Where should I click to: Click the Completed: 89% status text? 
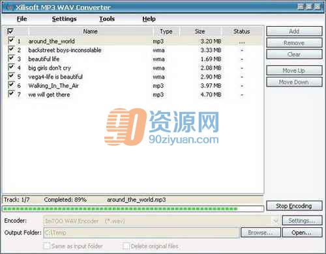click(65, 200)
